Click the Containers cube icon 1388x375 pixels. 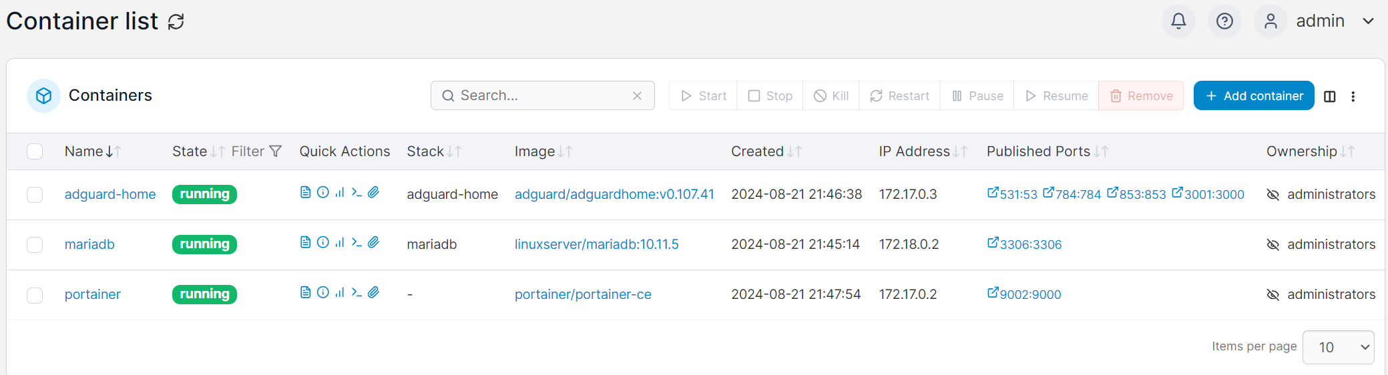coord(43,96)
